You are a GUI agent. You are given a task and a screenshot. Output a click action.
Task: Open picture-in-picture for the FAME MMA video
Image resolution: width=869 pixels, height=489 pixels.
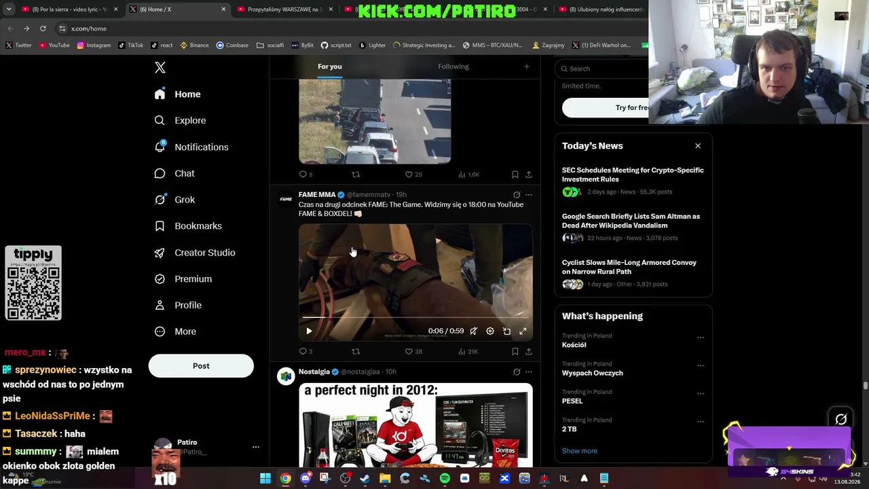[x=506, y=331]
